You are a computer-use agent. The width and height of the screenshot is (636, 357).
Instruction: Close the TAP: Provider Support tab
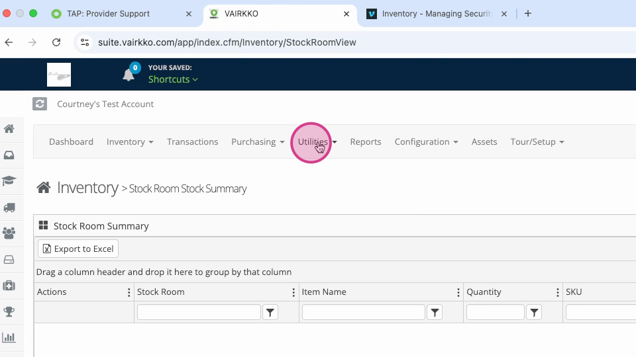coord(189,14)
